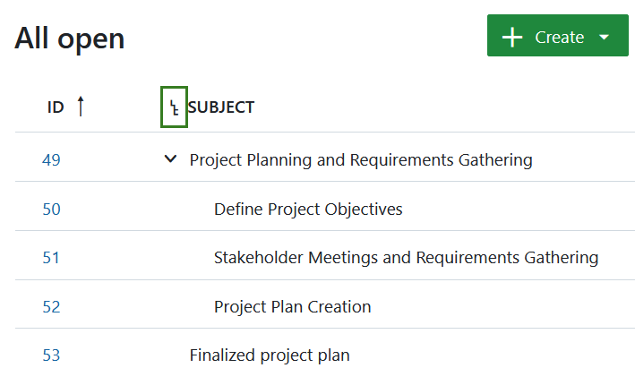Click the SUBJECT column header
Screen dimensions: 635x368
220,107
